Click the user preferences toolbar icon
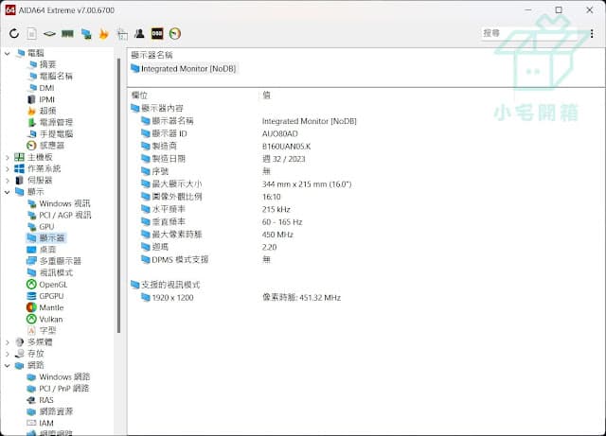This screenshot has height=436, width=606. [139, 34]
